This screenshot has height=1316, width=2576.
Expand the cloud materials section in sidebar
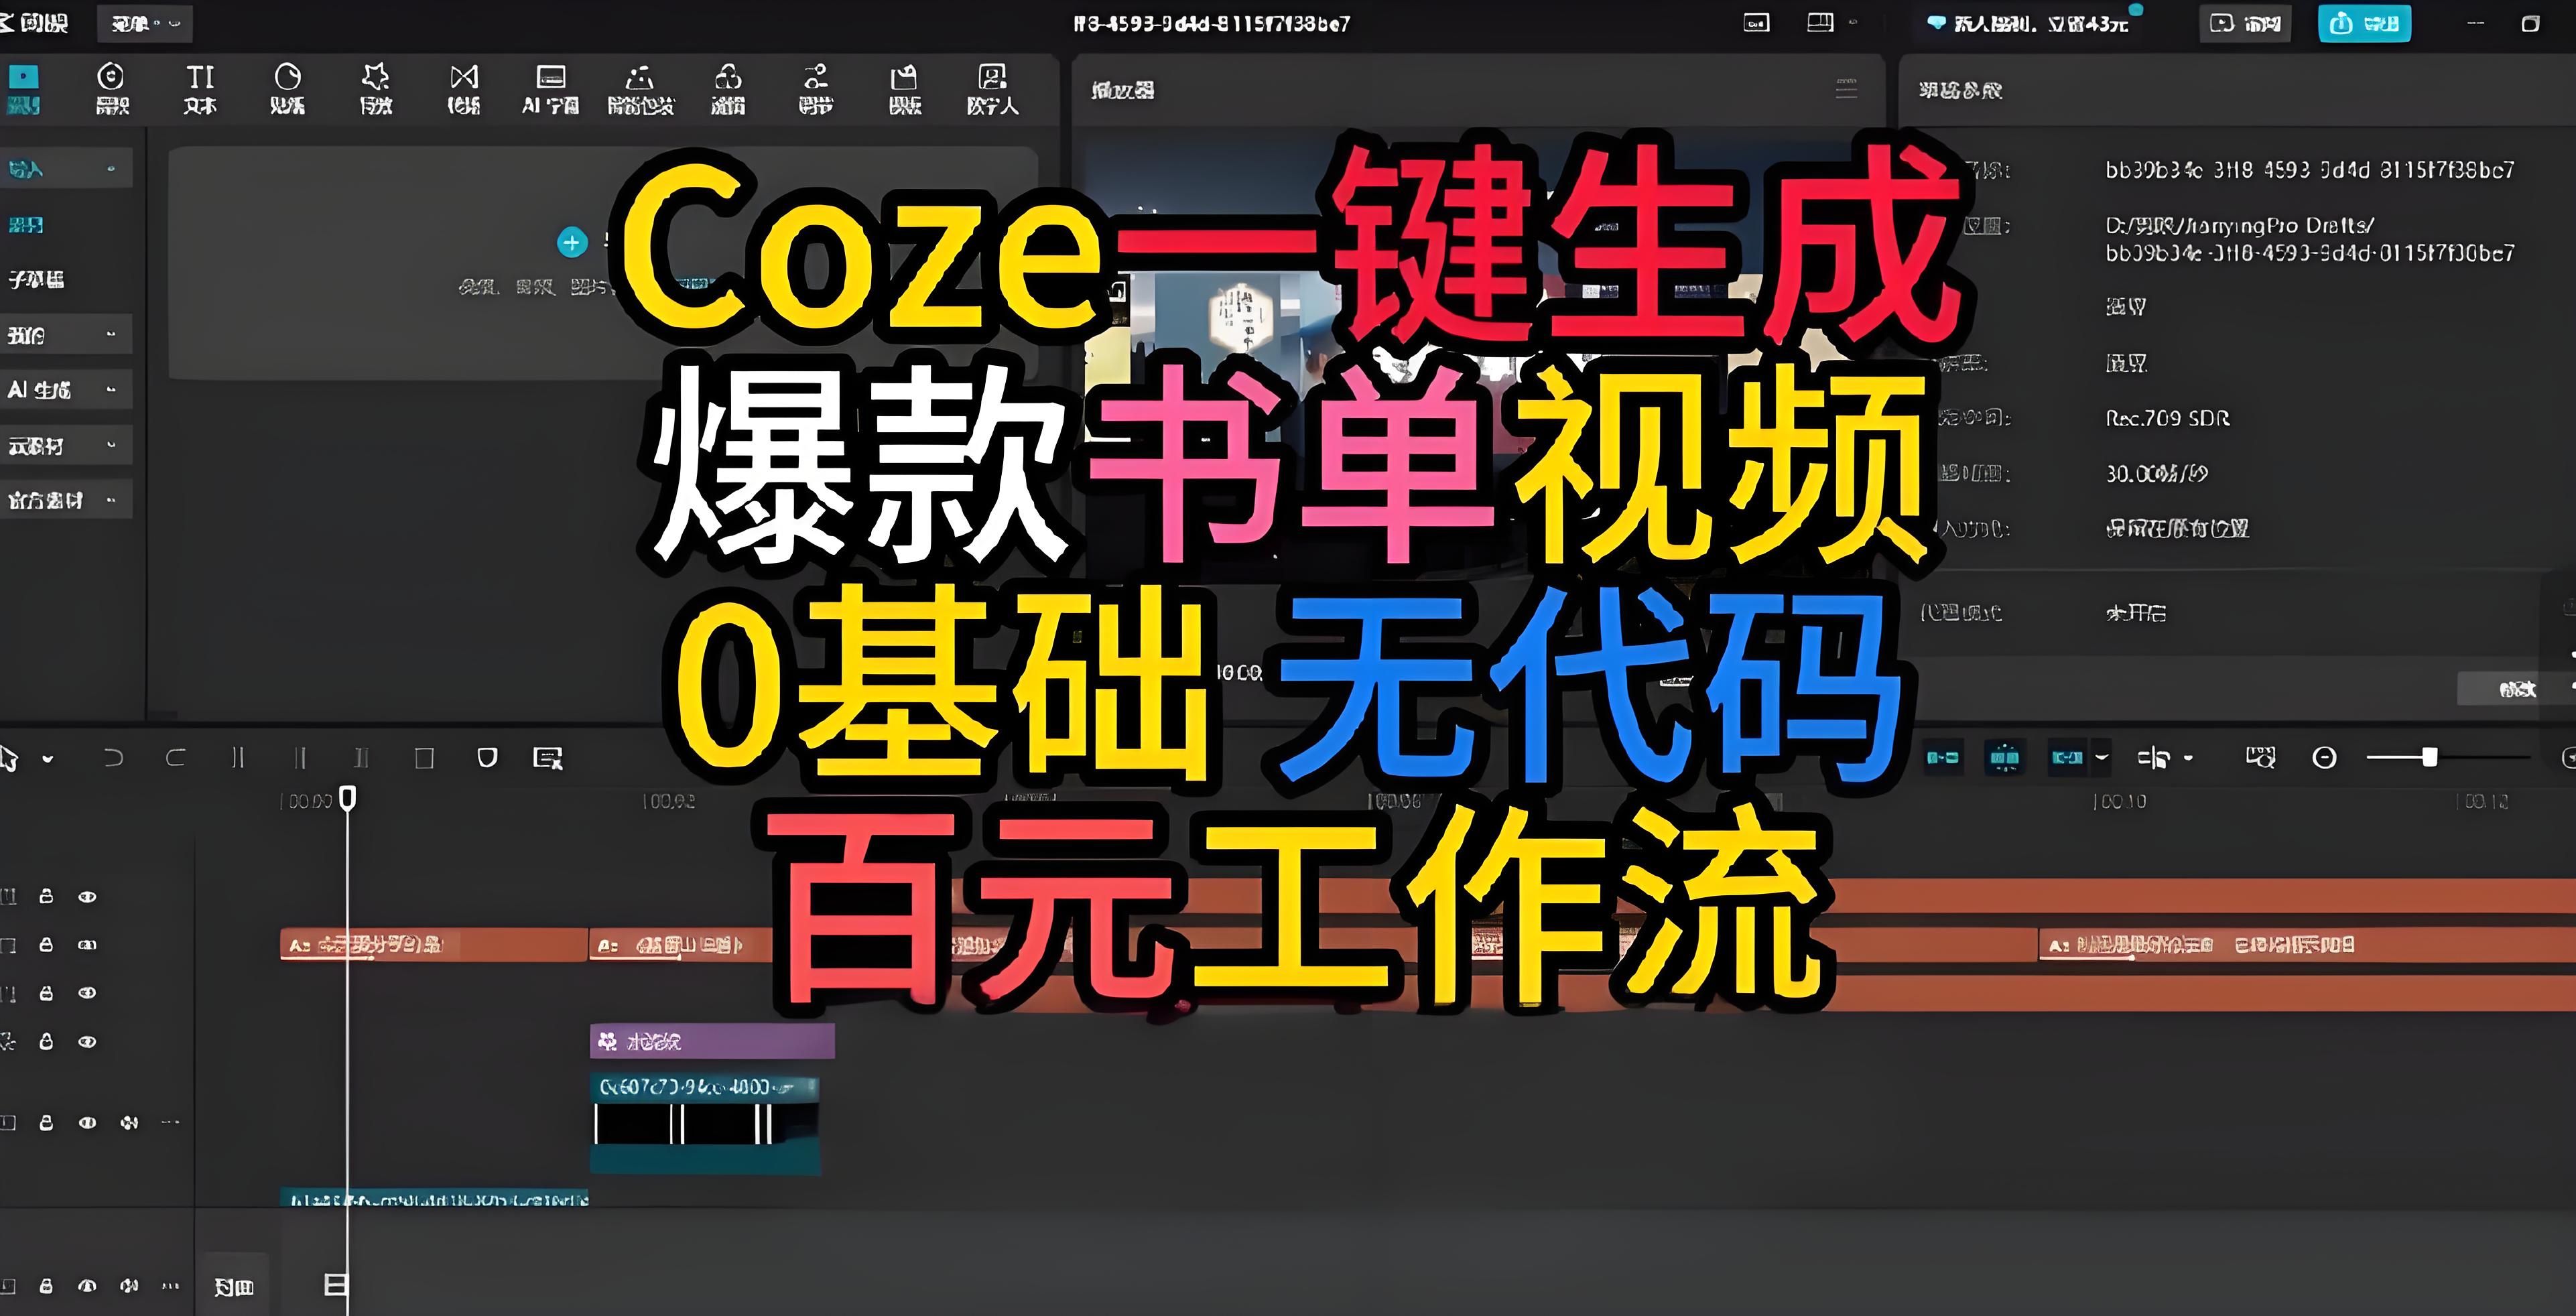64,445
